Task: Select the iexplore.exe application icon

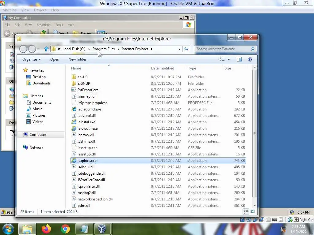Action: coord(74,160)
